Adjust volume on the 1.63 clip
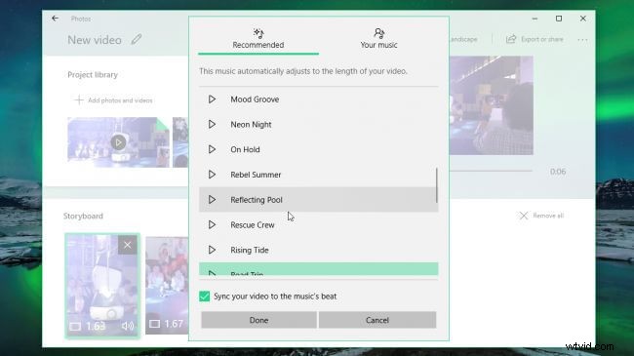634x356 pixels. pyautogui.click(x=128, y=326)
